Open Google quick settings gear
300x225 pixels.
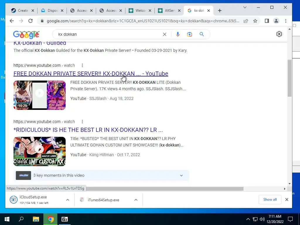tap(279, 34)
